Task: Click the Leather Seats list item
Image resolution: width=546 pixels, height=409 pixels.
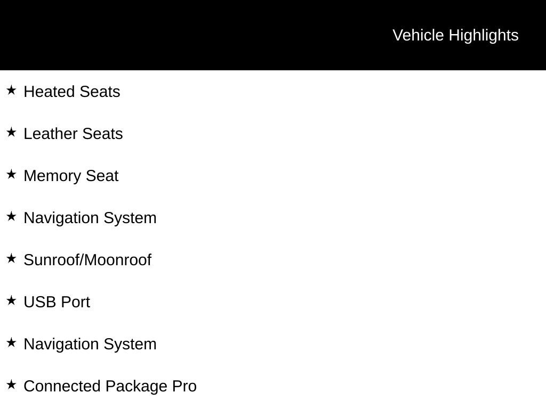Action: click(x=73, y=134)
